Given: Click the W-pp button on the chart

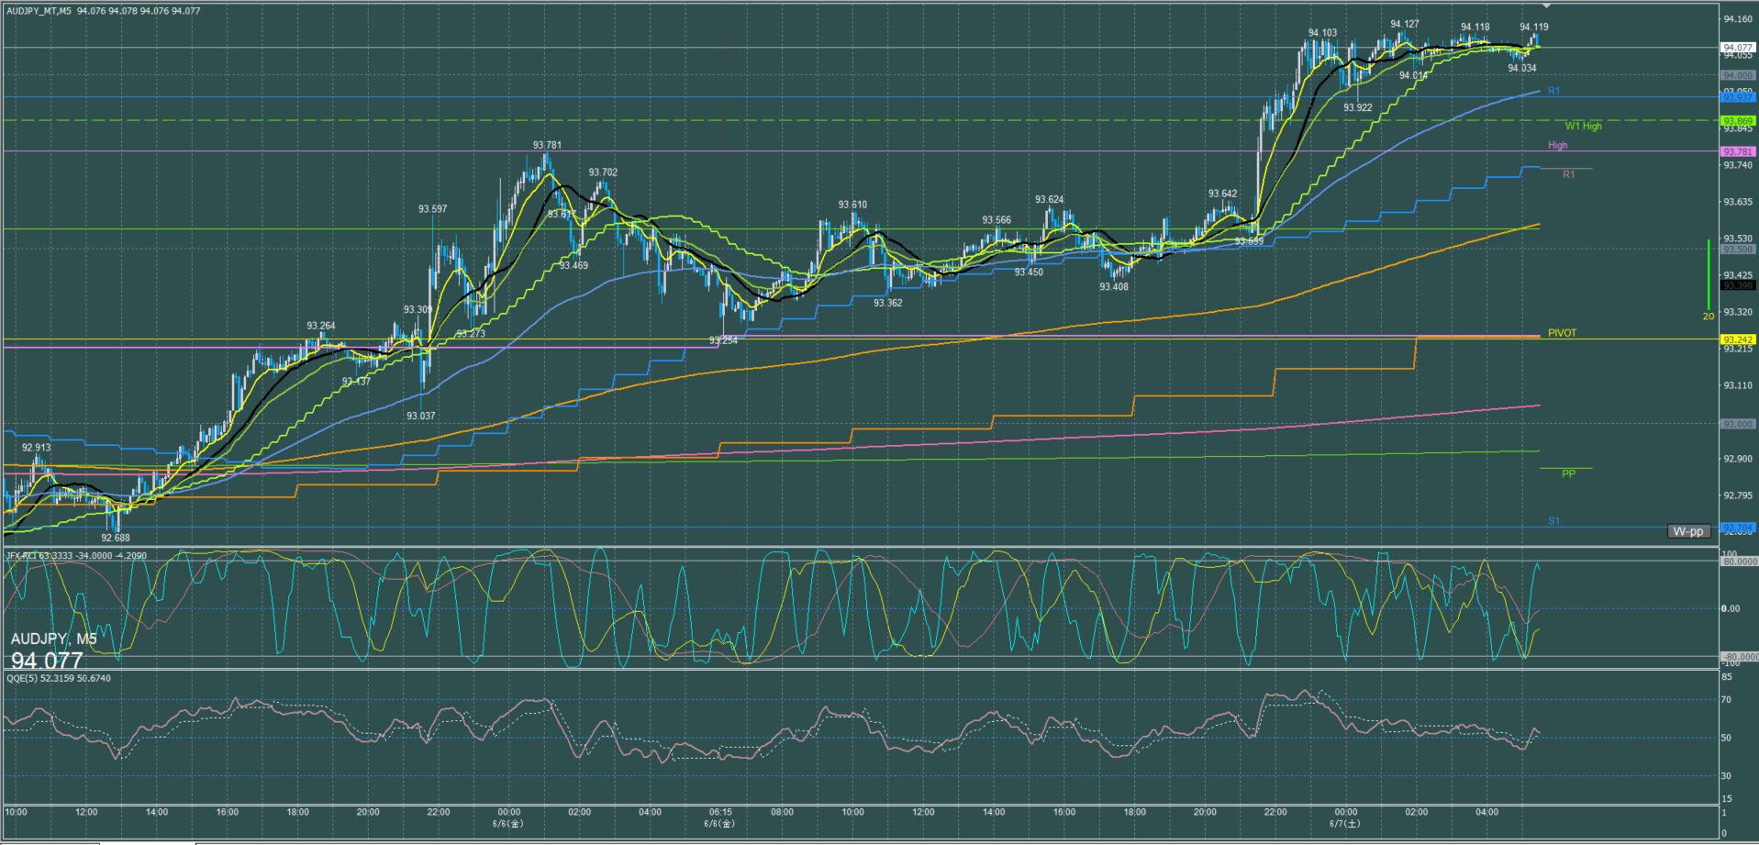Looking at the screenshot, I should coord(1688,531).
